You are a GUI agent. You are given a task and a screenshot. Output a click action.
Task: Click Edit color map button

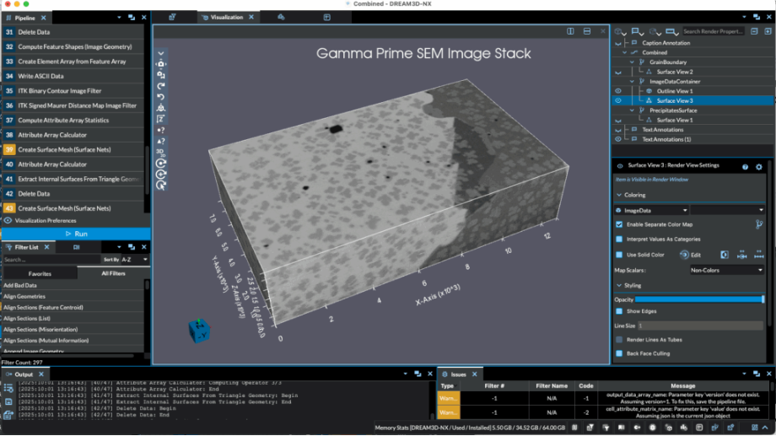(690, 255)
